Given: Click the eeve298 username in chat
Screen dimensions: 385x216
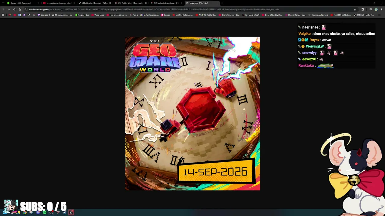Looking at the screenshot, I should point(309,59).
